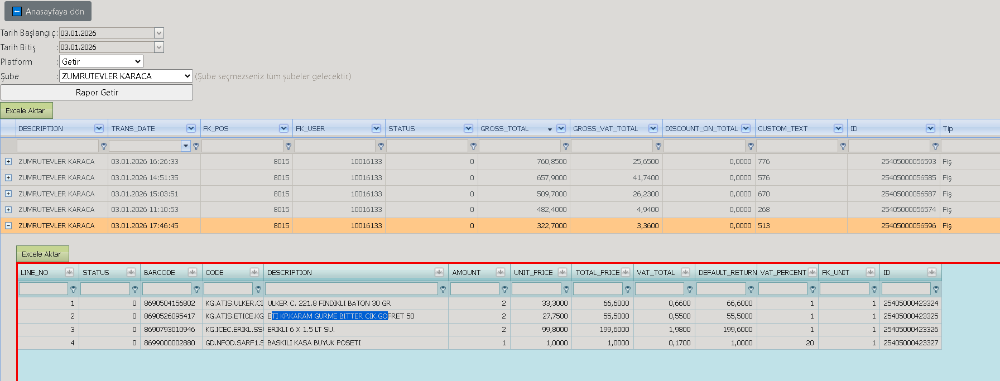
Task: Click filter funnel icon under STATUS main column
Action: (473, 146)
